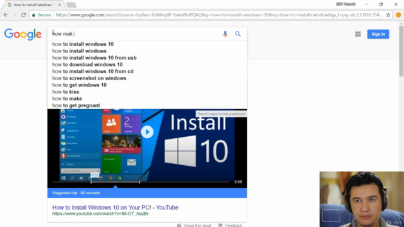Click the browser back arrow
The image size is (404, 227).
click(6, 15)
